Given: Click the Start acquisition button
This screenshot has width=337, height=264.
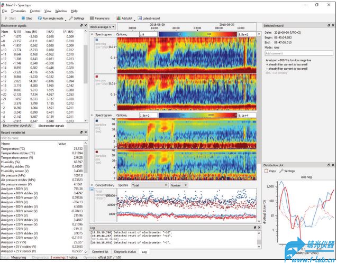Looking at the screenshot, I should (x=9, y=18).
